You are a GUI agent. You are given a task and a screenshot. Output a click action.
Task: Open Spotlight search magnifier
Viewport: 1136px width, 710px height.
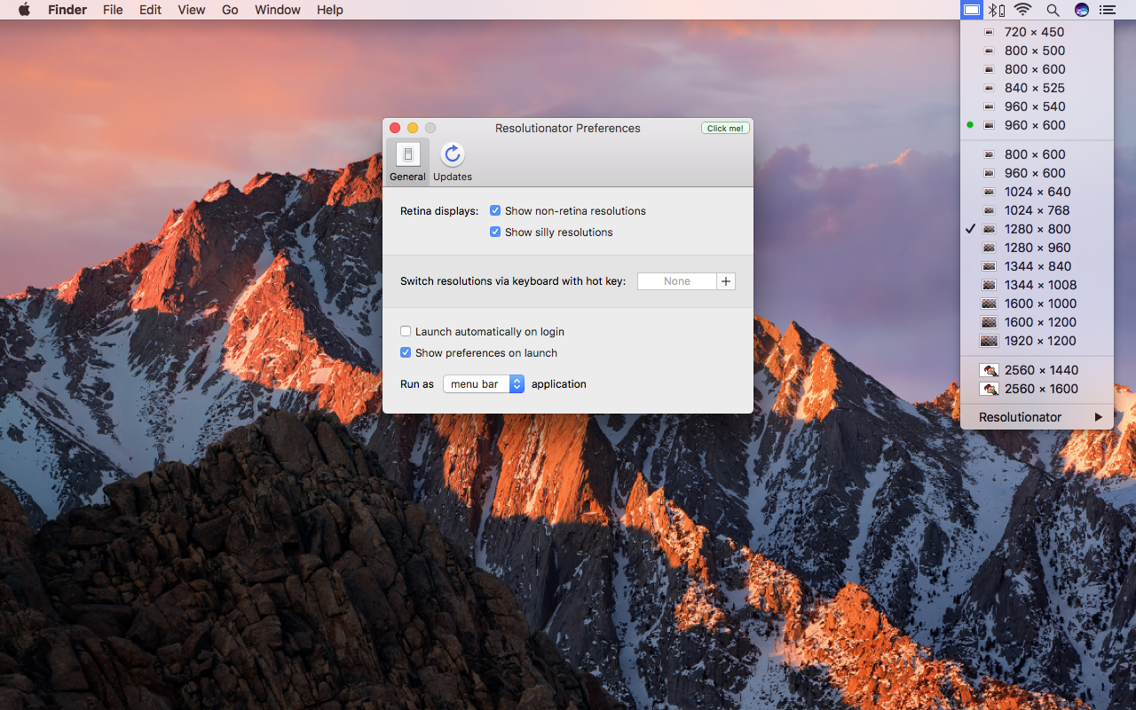(1053, 10)
